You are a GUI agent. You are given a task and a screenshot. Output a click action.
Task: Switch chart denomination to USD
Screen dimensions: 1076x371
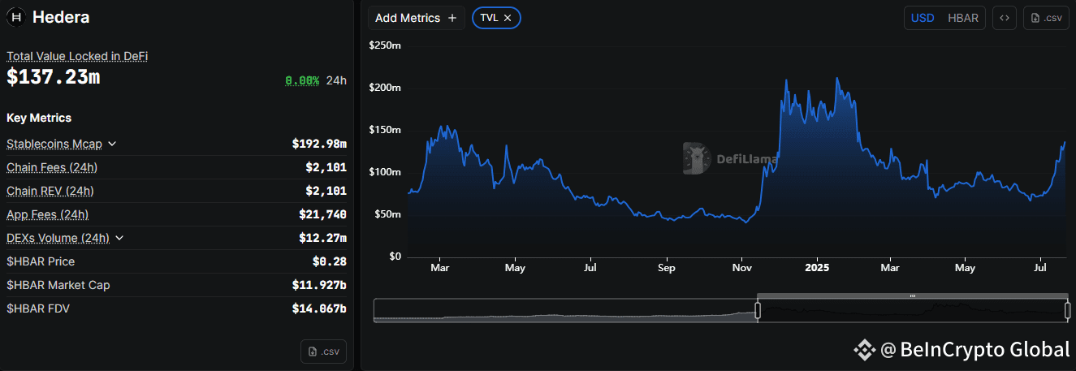click(923, 18)
